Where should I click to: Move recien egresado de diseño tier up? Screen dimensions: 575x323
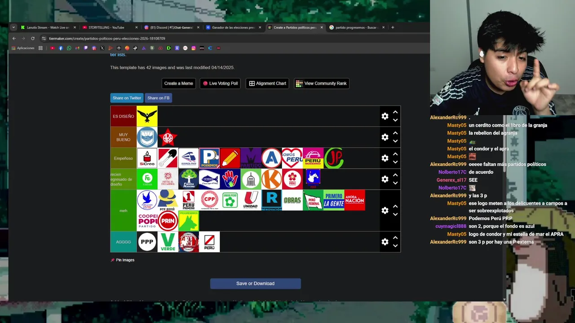coord(395,175)
